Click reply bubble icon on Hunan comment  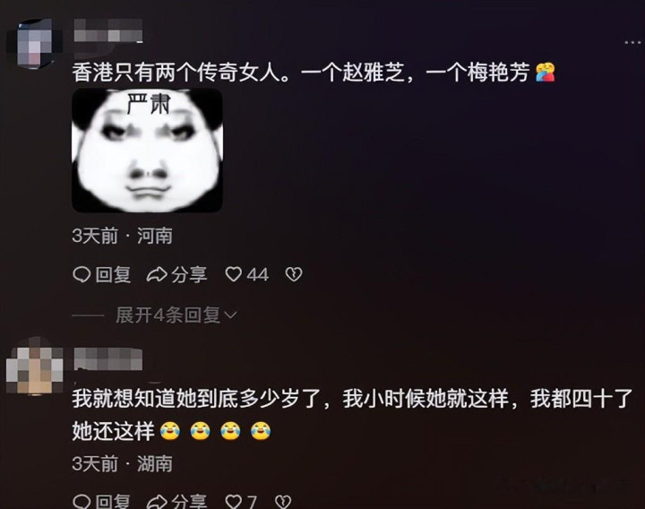tap(82, 502)
